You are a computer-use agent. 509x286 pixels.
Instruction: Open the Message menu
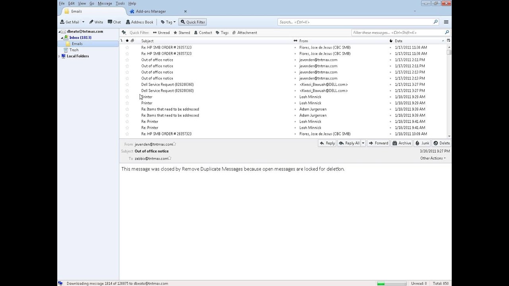105,3
